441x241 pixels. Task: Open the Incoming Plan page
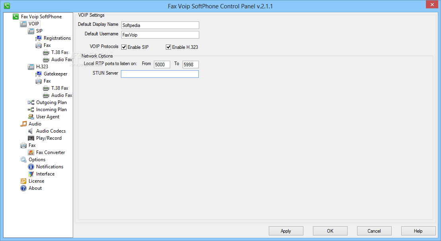[51, 110]
